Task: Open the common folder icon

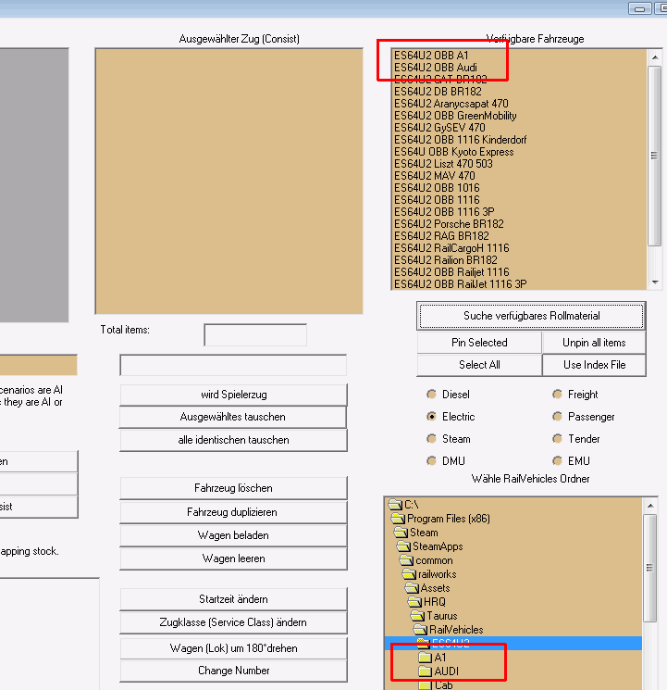Action: 406,560
